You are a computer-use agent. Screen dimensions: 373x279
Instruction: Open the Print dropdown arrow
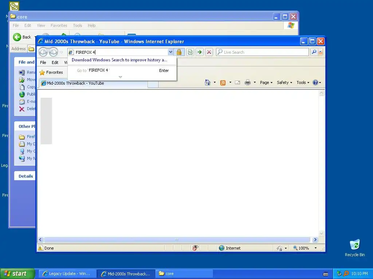[255, 82]
